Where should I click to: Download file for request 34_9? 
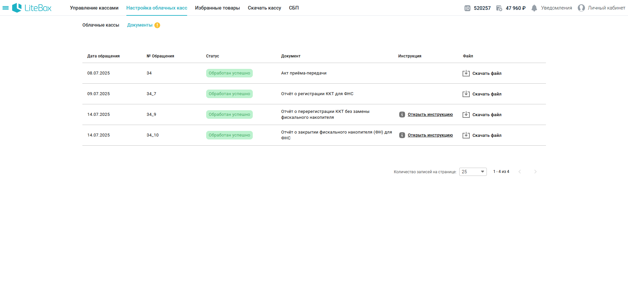[487, 115]
